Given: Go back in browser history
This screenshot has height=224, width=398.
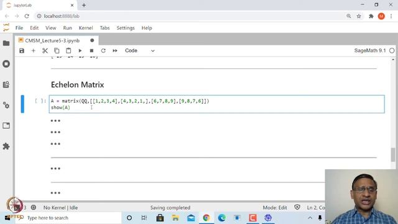Looking at the screenshot, I should (7, 16).
